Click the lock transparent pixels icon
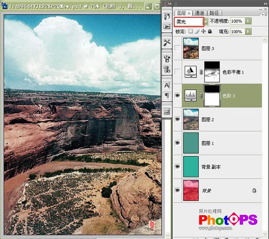 [191, 31]
